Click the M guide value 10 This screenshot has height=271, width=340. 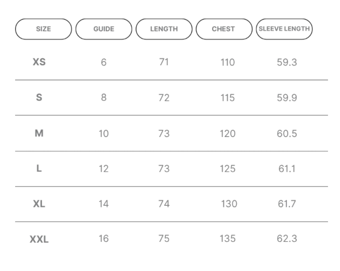104,133
